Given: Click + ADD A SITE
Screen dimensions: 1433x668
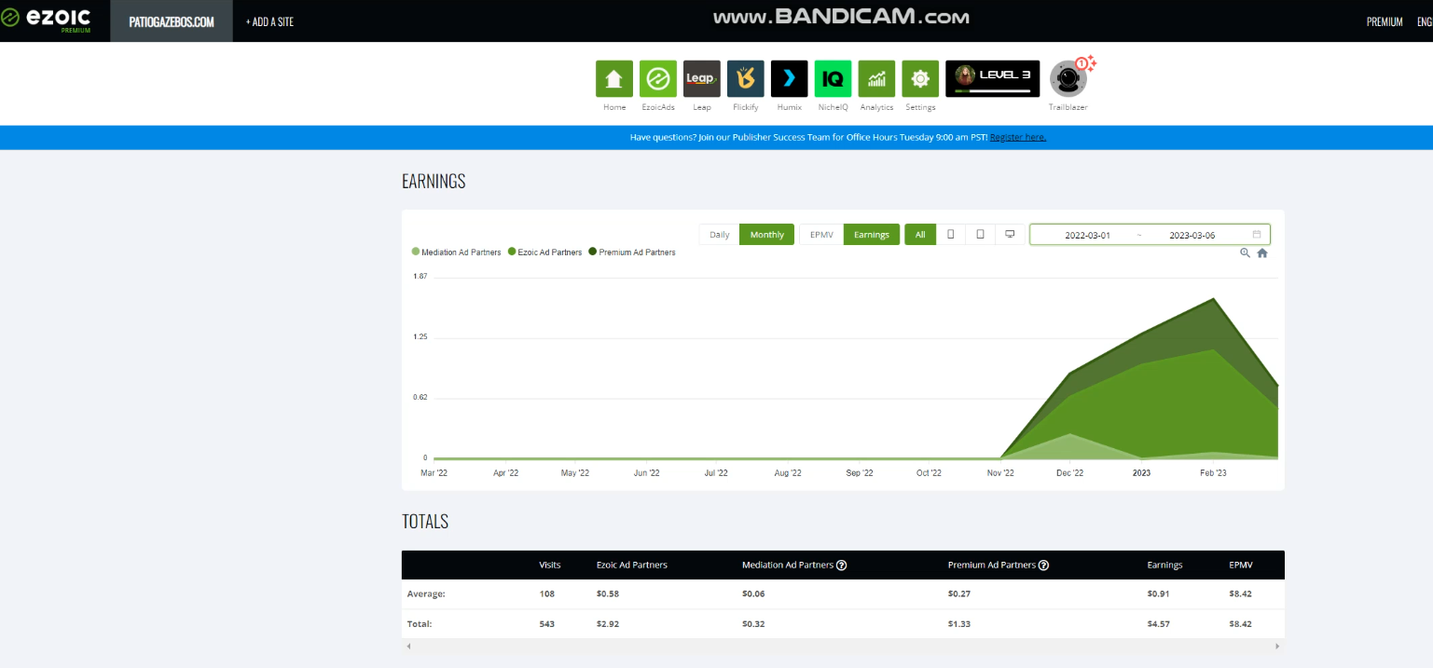Looking at the screenshot, I should tap(269, 21).
